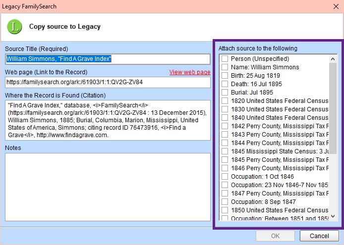This screenshot has height=245, width=344.
Task: Tick the 1845 Perry County tax checkbox
Action: coord(225,159)
